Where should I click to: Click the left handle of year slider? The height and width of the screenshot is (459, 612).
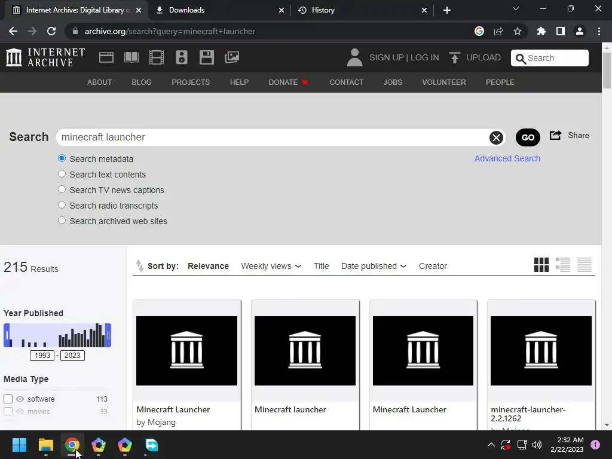pos(7,335)
